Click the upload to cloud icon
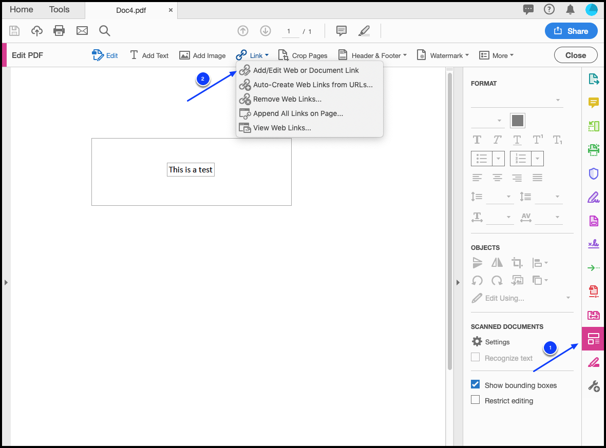 pos(37,31)
